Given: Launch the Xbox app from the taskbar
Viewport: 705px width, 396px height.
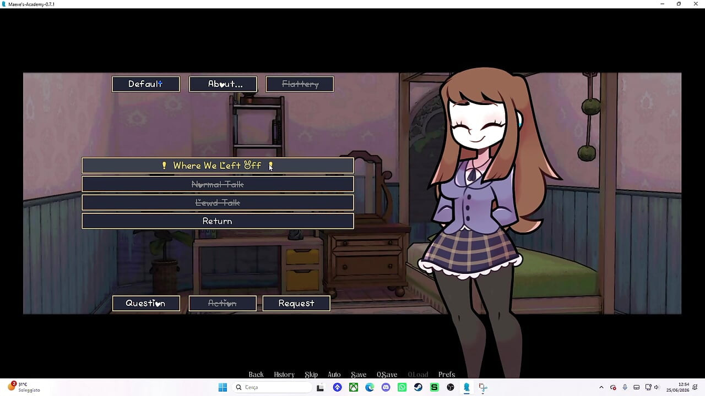Looking at the screenshot, I should tap(354, 387).
